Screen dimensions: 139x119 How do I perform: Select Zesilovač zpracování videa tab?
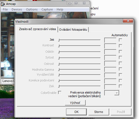(37, 29)
